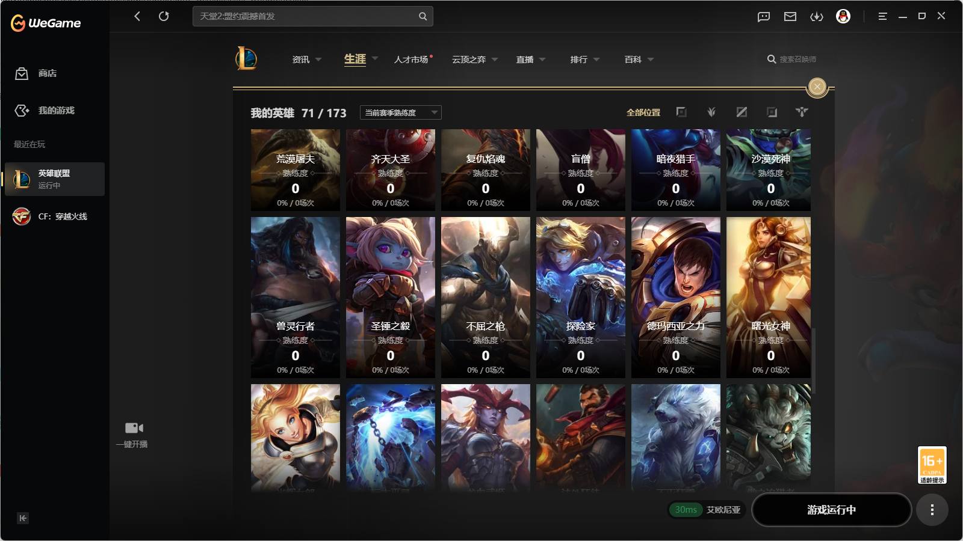Screen dimensions: 963x541
Task: Filter heroes by top lane position icon
Action: [681, 112]
